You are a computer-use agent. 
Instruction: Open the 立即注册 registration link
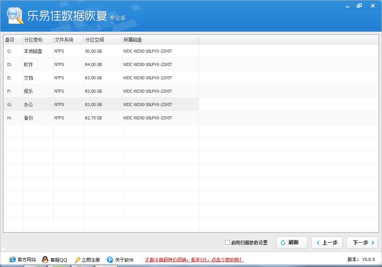[91, 259]
